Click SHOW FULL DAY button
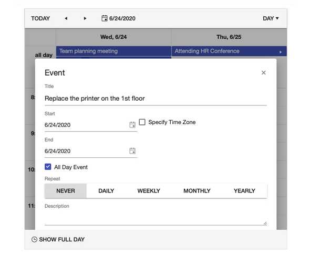 (x=58, y=240)
